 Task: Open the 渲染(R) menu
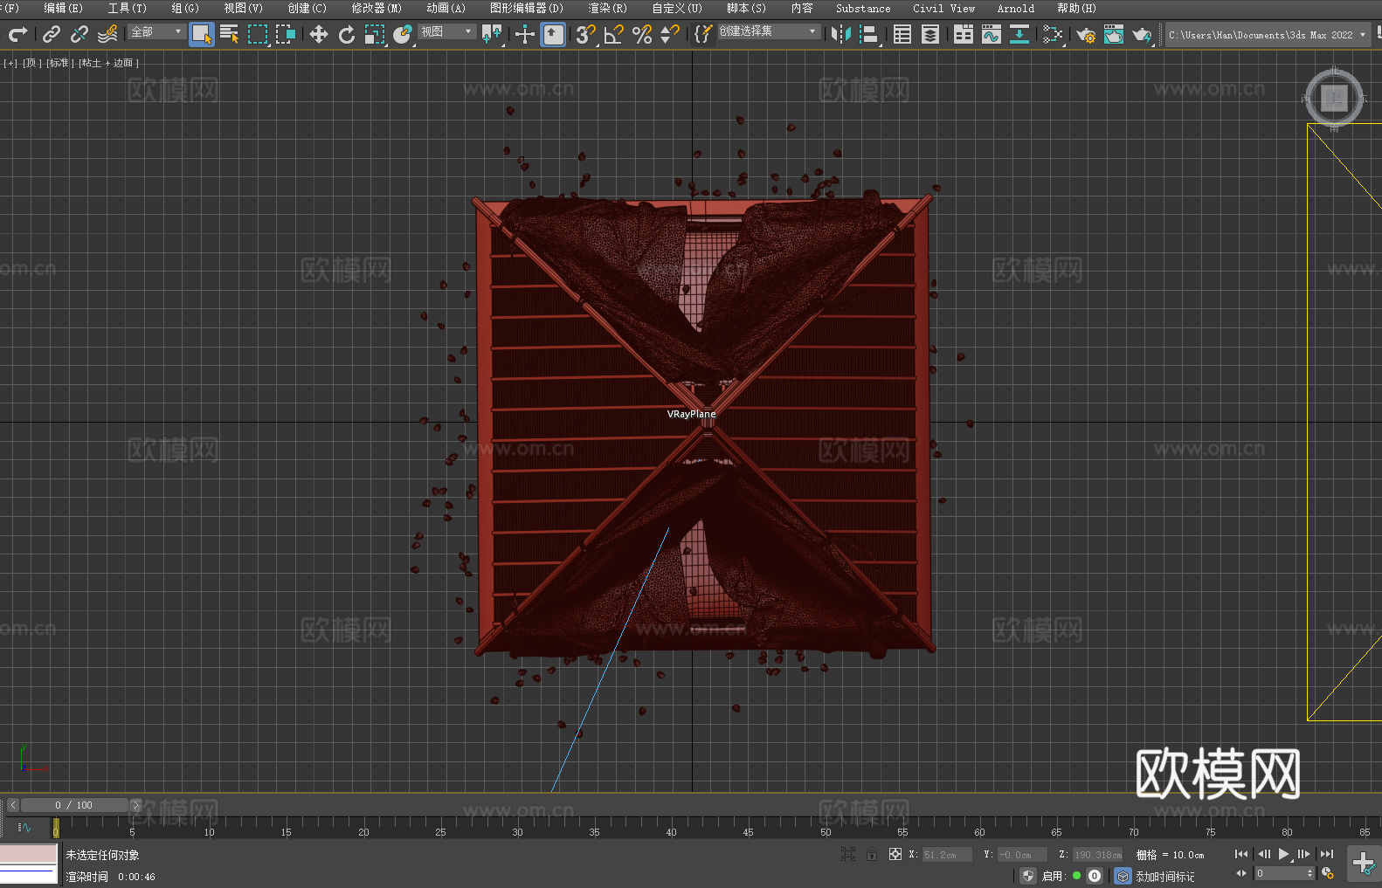pyautogui.click(x=607, y=8)
